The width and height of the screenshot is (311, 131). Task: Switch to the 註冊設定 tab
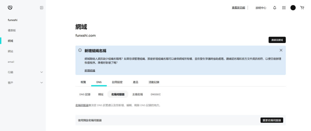click(117, 82)
